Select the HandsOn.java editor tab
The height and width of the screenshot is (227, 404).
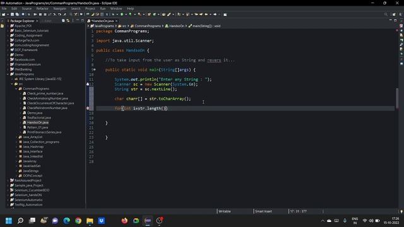(102, 21)
